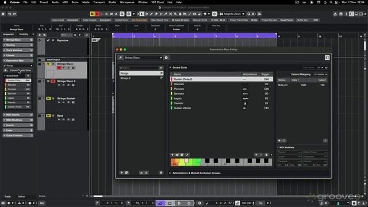Toggle global Solo S in toolbar
The image size is (368, 207).
click(97, 14)
